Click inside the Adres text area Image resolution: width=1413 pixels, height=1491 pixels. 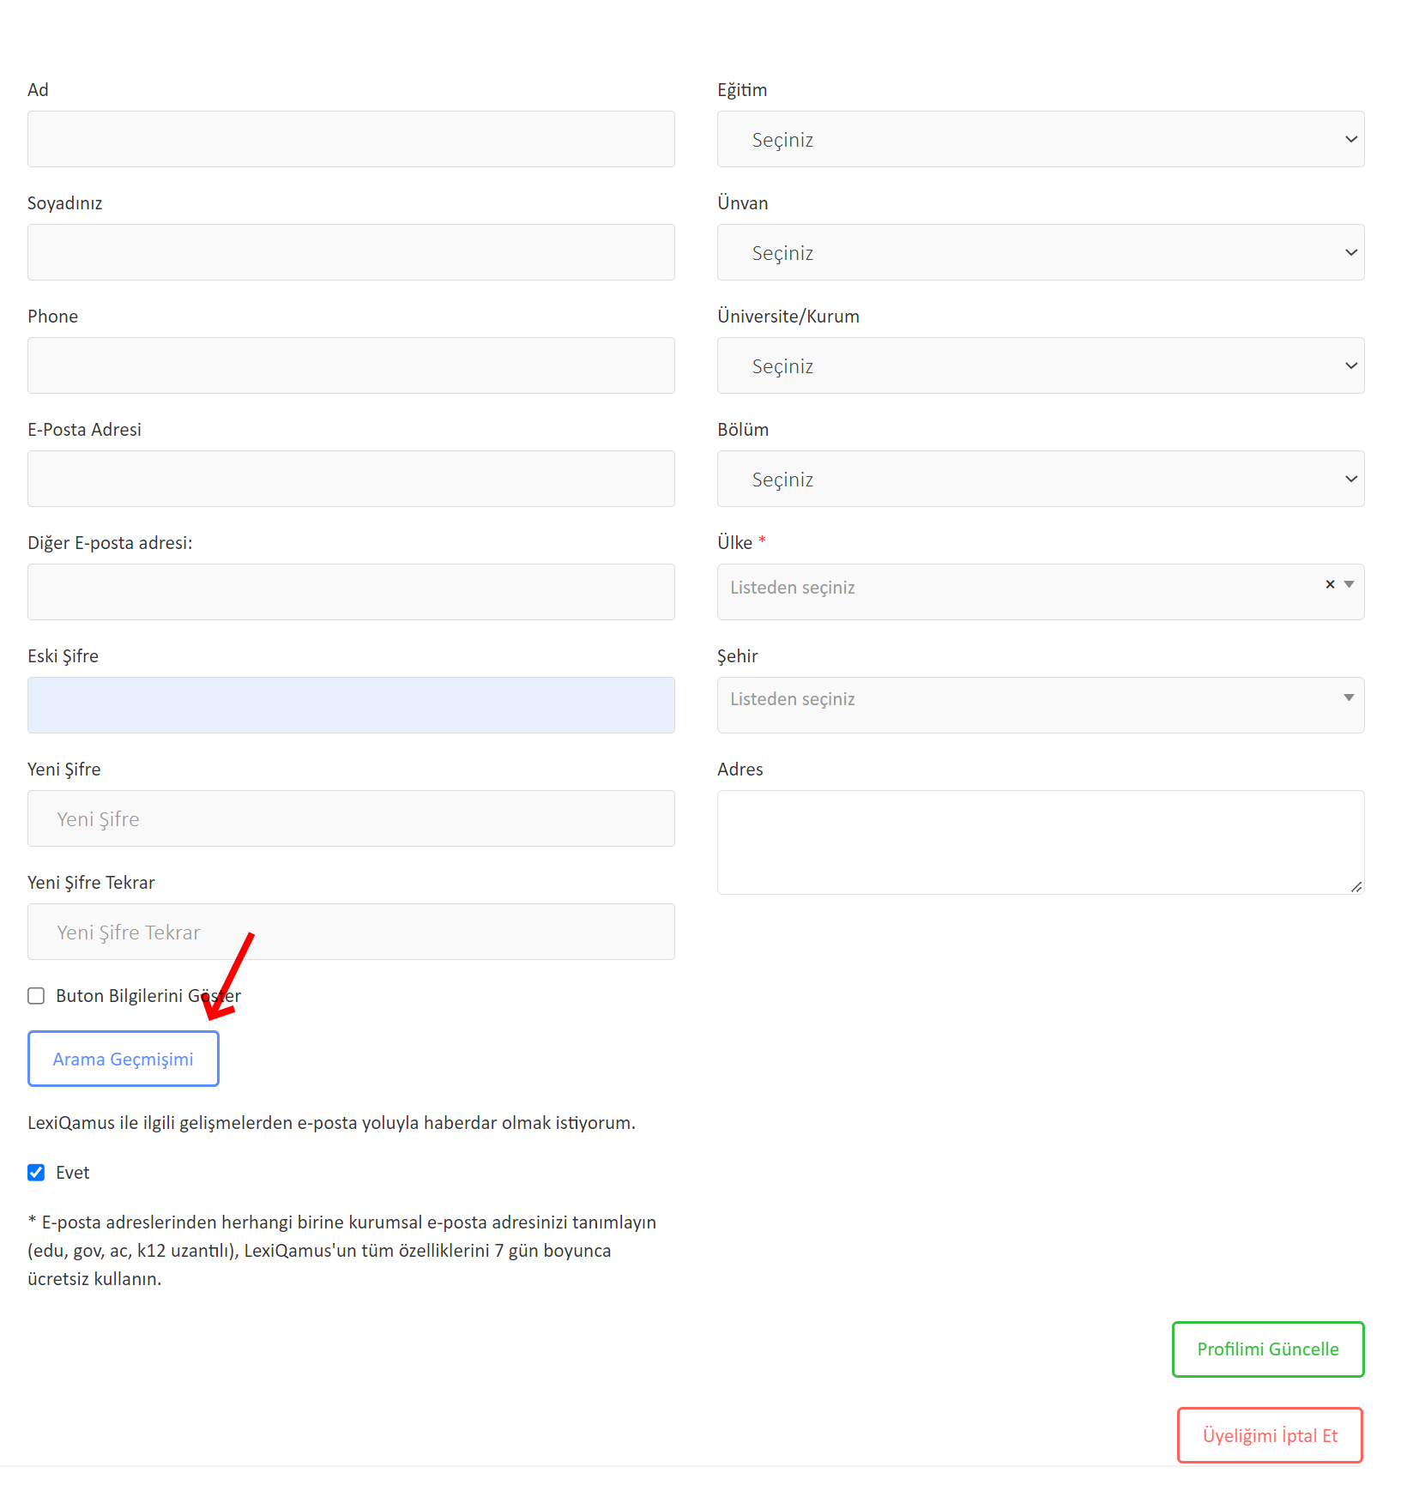pos(1040,842)
